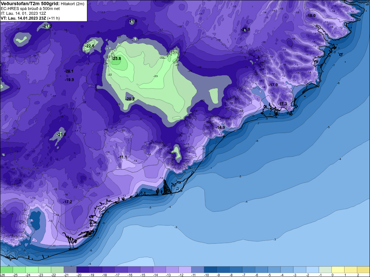Click the legend swatch labeled -26
Viewport: 370px width, 277px height.
coord(6,270)
